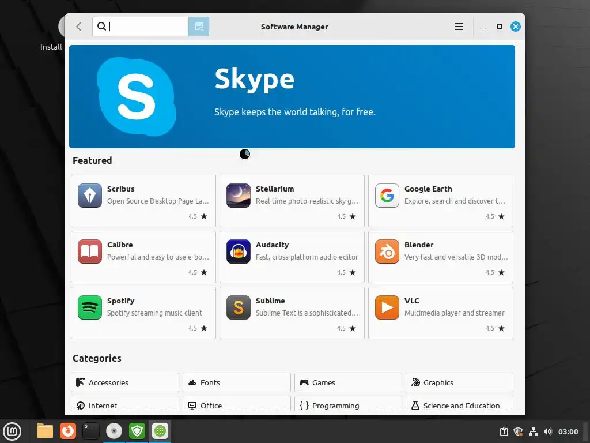This screenshot has height=443, width=590.
Task: Focus the search text field
Action: [x=141, y=27]
